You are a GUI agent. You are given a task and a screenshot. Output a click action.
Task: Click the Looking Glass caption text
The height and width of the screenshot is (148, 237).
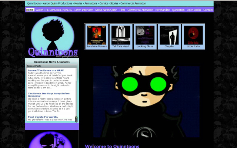(145, 46)
